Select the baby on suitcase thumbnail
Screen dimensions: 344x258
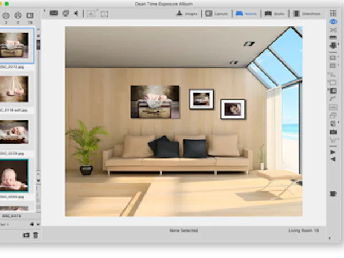(14, 45)
